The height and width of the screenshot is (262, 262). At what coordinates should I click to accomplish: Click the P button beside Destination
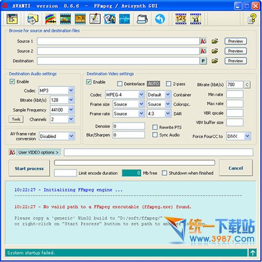click(203, 61)
